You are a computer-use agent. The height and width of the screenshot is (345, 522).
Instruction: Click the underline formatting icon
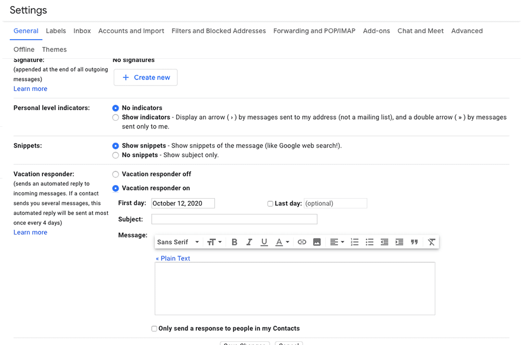click(264, 242)
